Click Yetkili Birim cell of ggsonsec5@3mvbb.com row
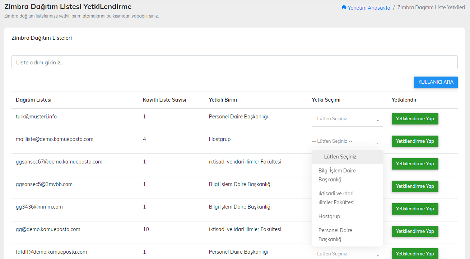Screen dimensions: 470x259 240,184
